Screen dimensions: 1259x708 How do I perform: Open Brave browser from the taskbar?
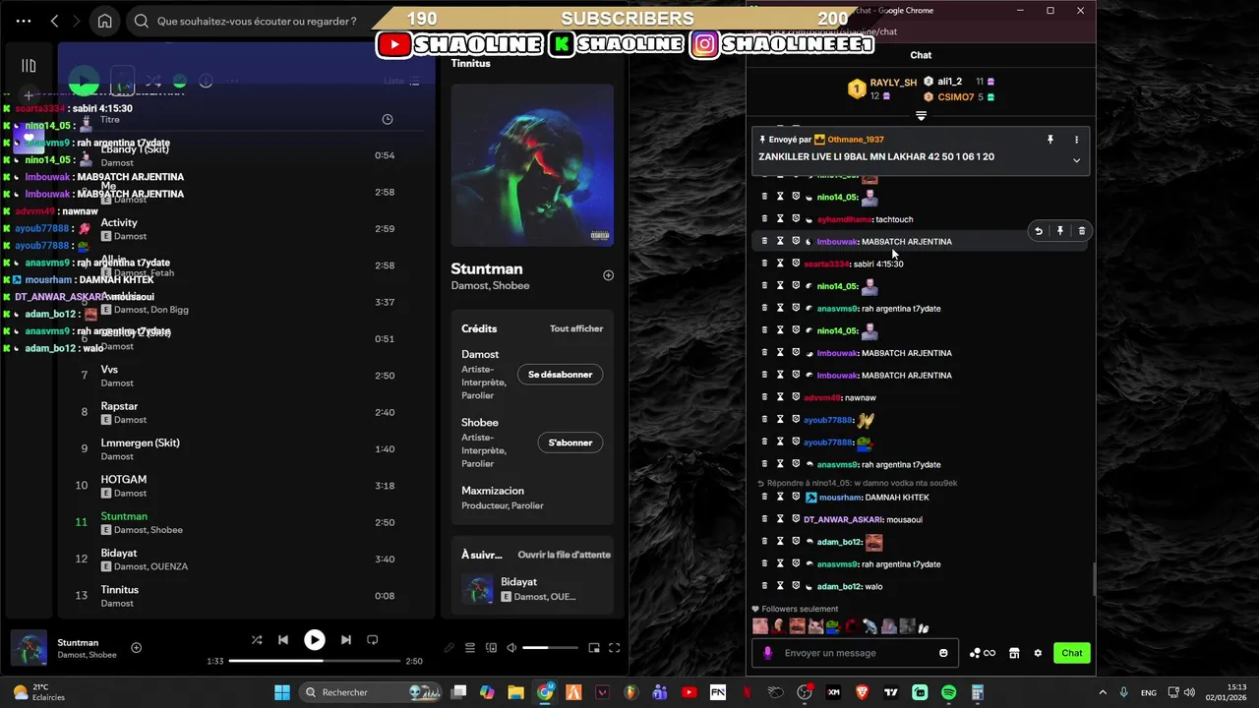[x=863, y=692]
